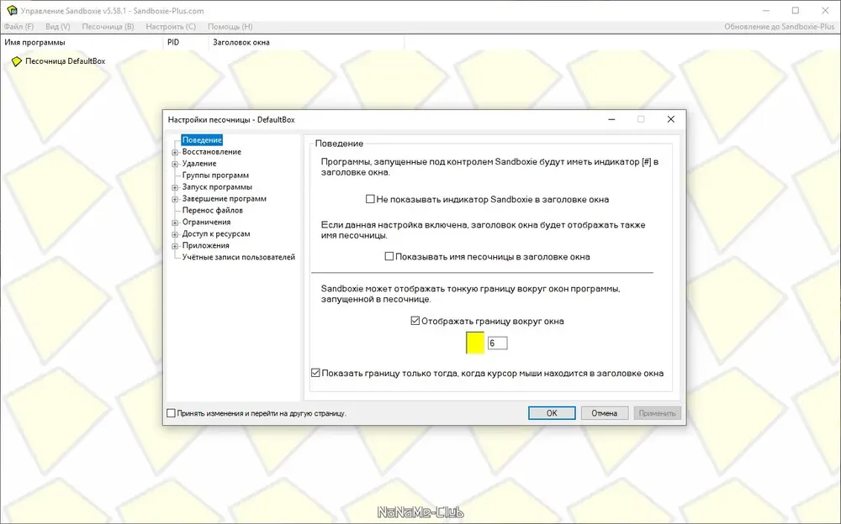Tick 'Принять изменения и перейти на другую страницу'
The width and height of the screenshot is (841, 524).
click(x=171, y=413)
